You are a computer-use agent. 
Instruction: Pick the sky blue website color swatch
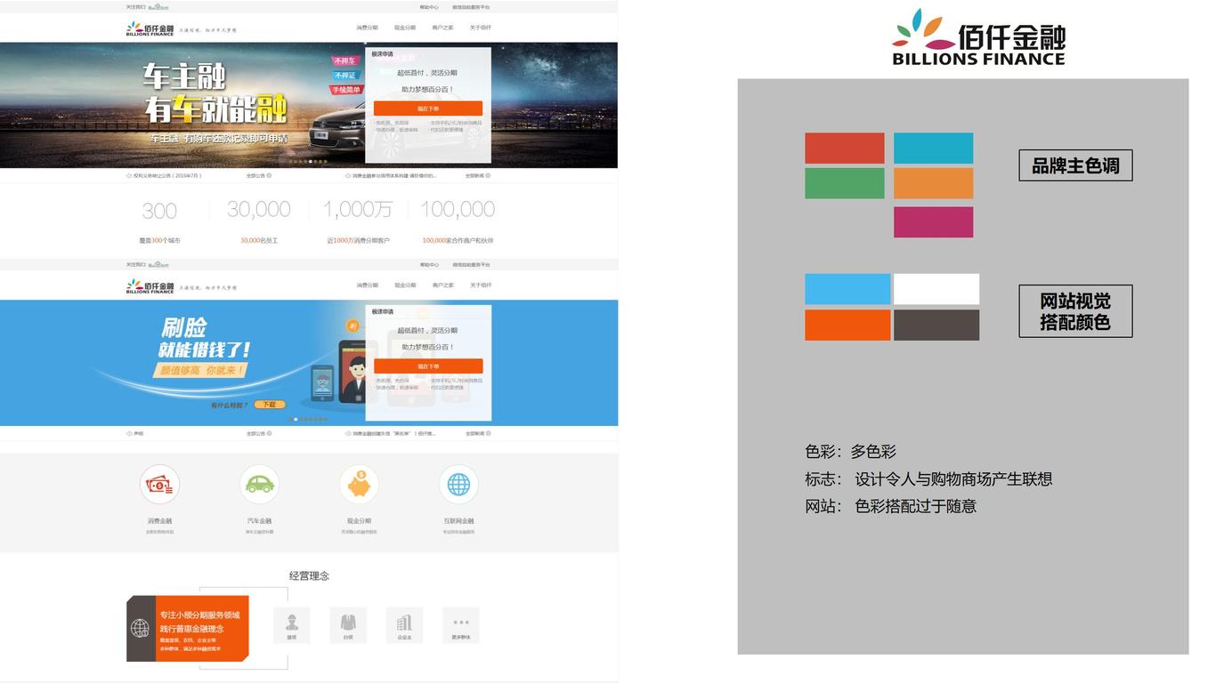pyautogui.click(x=847, y=289)
